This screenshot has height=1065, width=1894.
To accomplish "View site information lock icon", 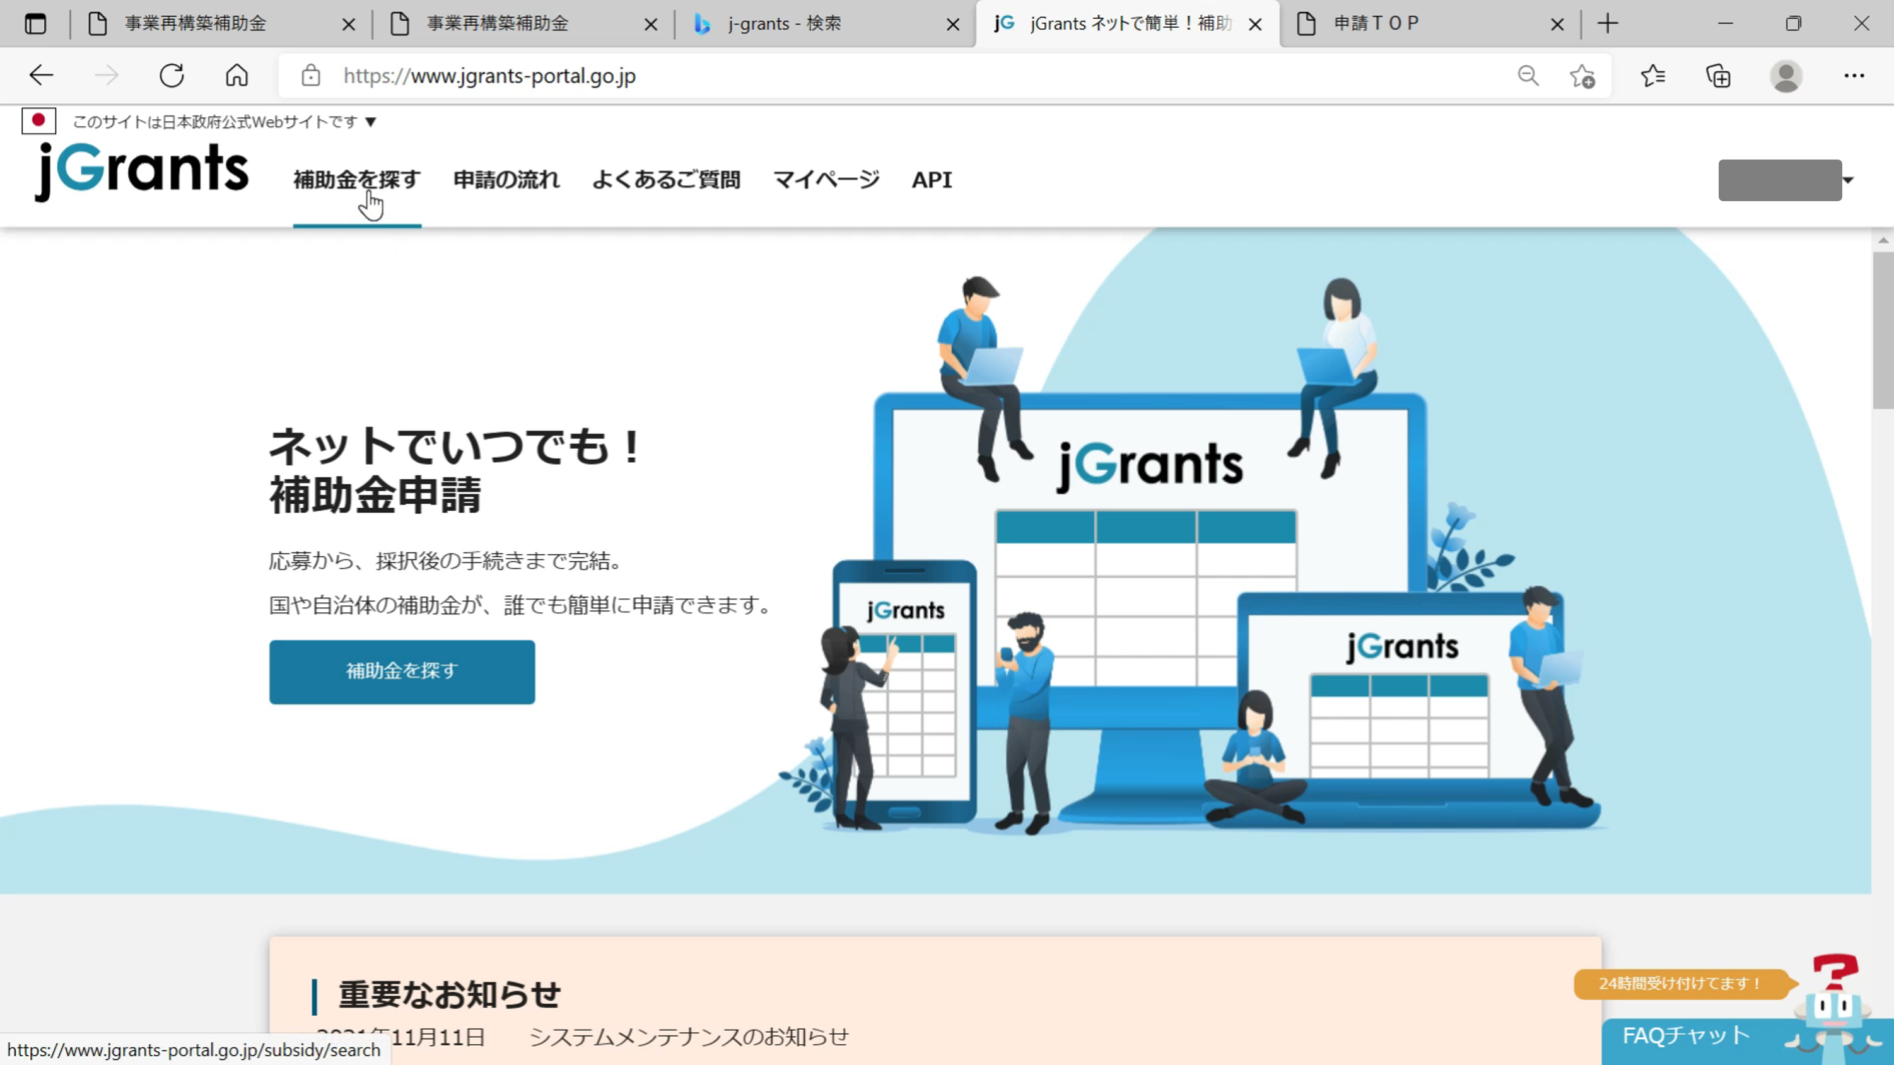I will click(x=310, y=76).
